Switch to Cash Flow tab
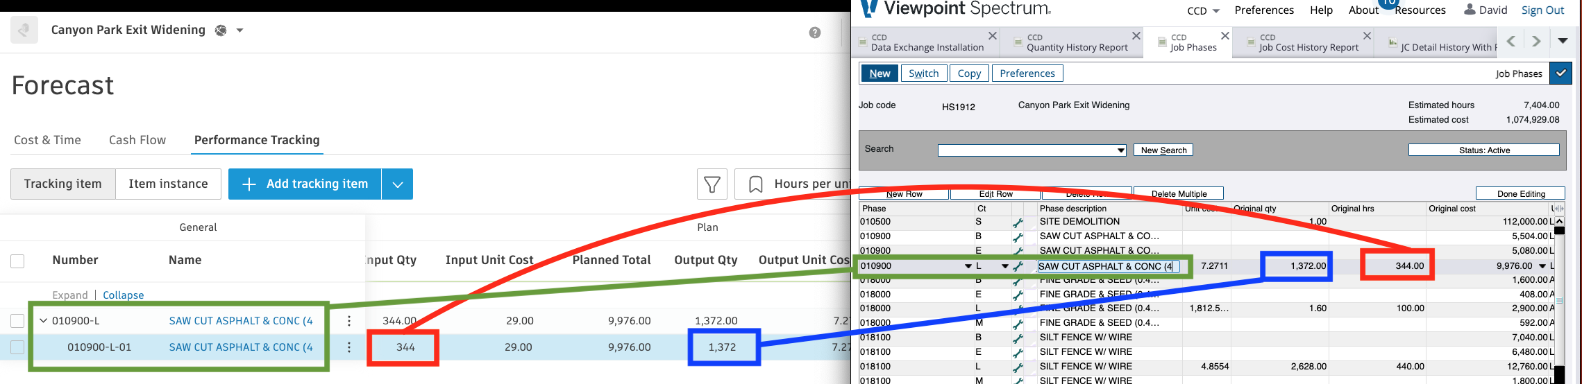This screenshot has width=1582, height=384. [137, 140]
